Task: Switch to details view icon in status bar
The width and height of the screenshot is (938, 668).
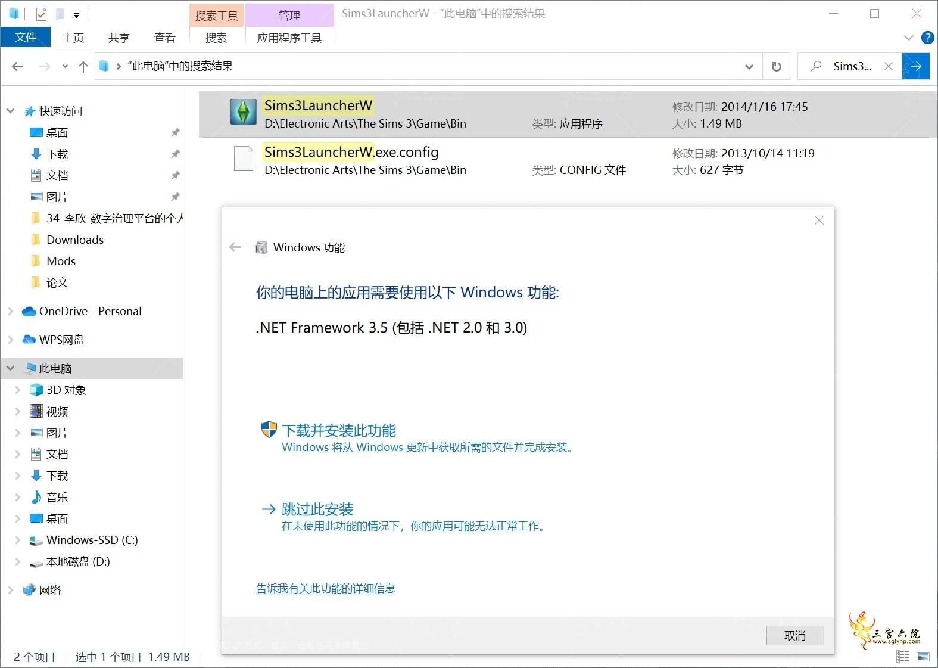Action: point(903,657)
